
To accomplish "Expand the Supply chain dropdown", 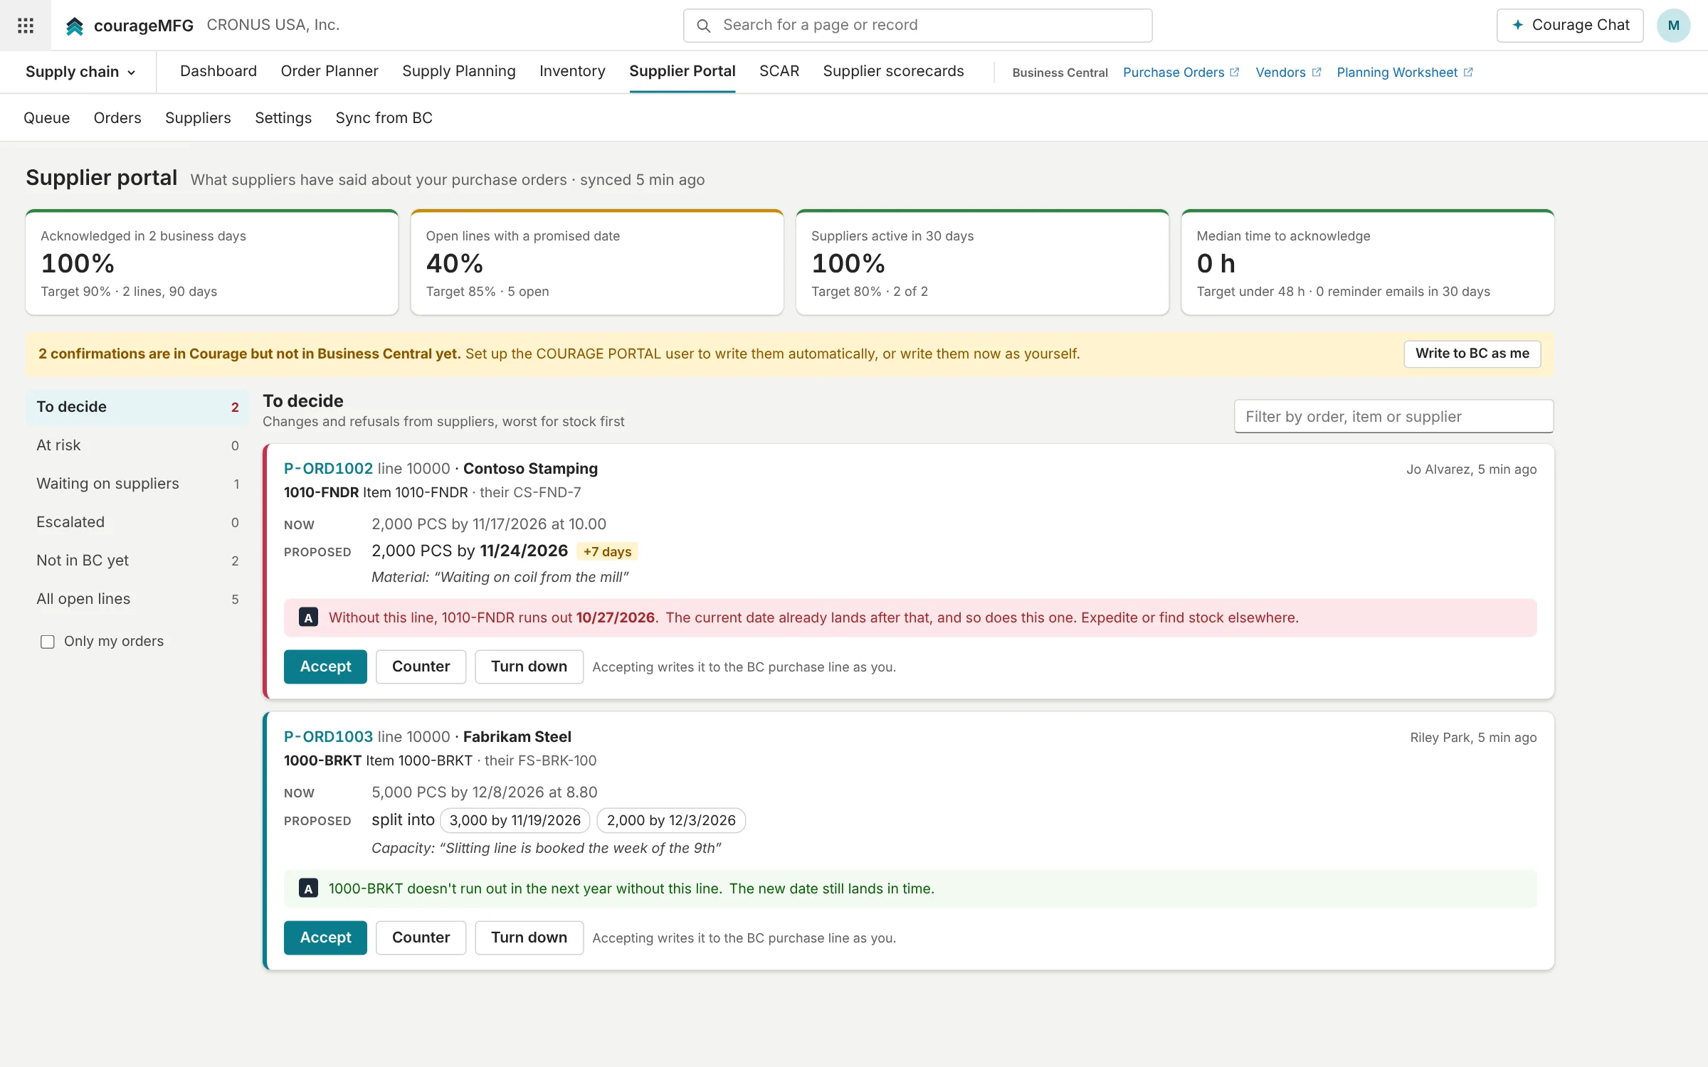I will point(80,72).
